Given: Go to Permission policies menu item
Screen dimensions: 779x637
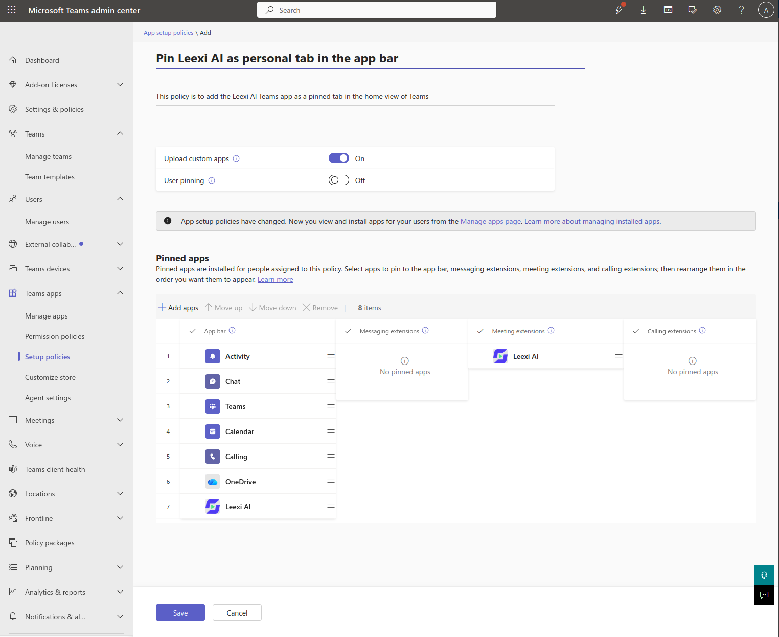Looking at the screenshot, I should tap(55, 336).
